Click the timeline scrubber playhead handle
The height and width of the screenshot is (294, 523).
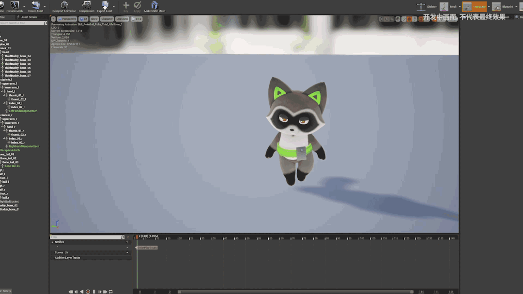(x=137, y=237)
